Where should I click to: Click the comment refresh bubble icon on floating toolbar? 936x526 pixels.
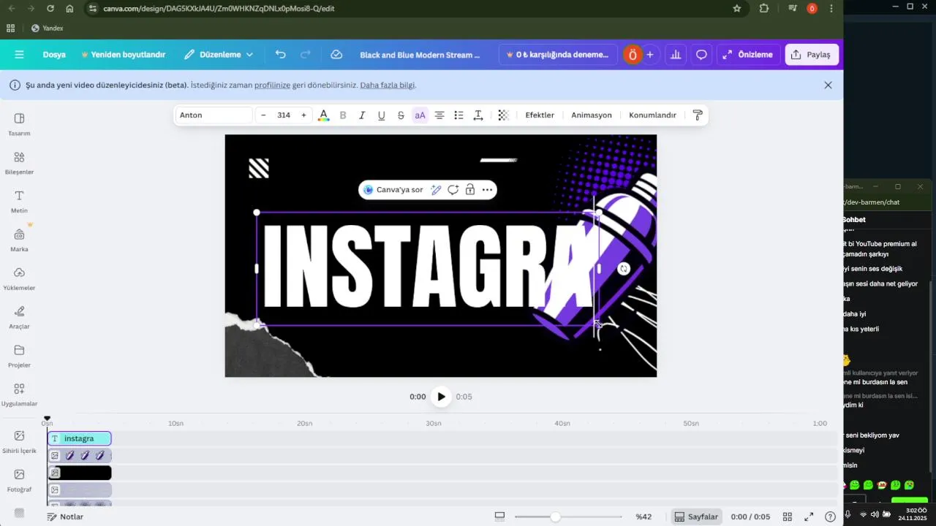453,190
